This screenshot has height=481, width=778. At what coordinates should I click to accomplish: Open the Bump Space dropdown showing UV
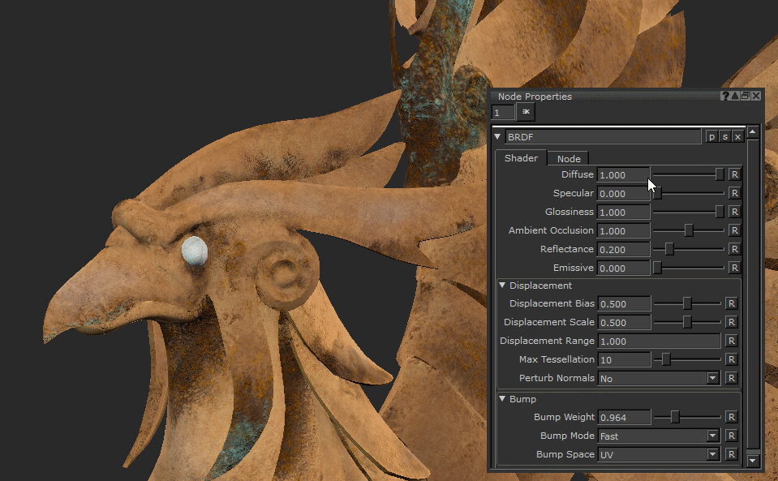[712, 454]
